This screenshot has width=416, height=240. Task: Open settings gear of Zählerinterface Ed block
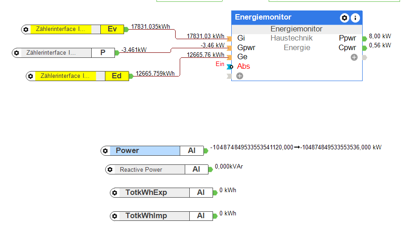(x=31, y=76)
